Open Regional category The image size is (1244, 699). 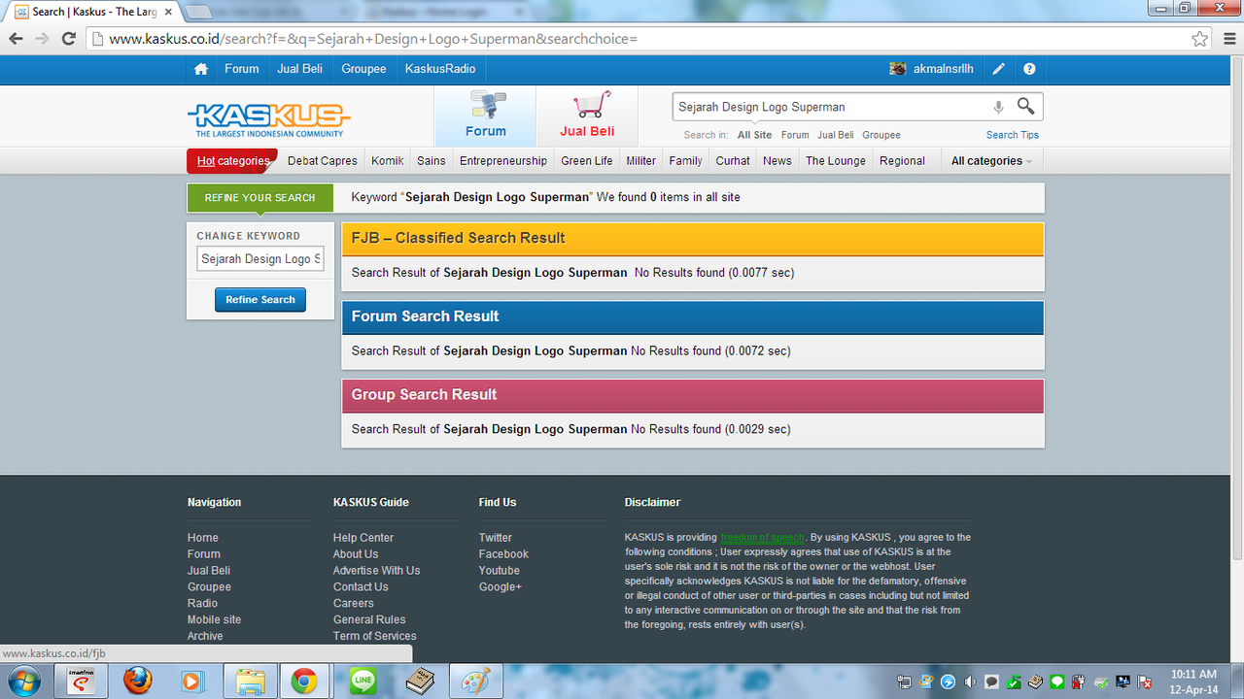click(x=902, y=161)
